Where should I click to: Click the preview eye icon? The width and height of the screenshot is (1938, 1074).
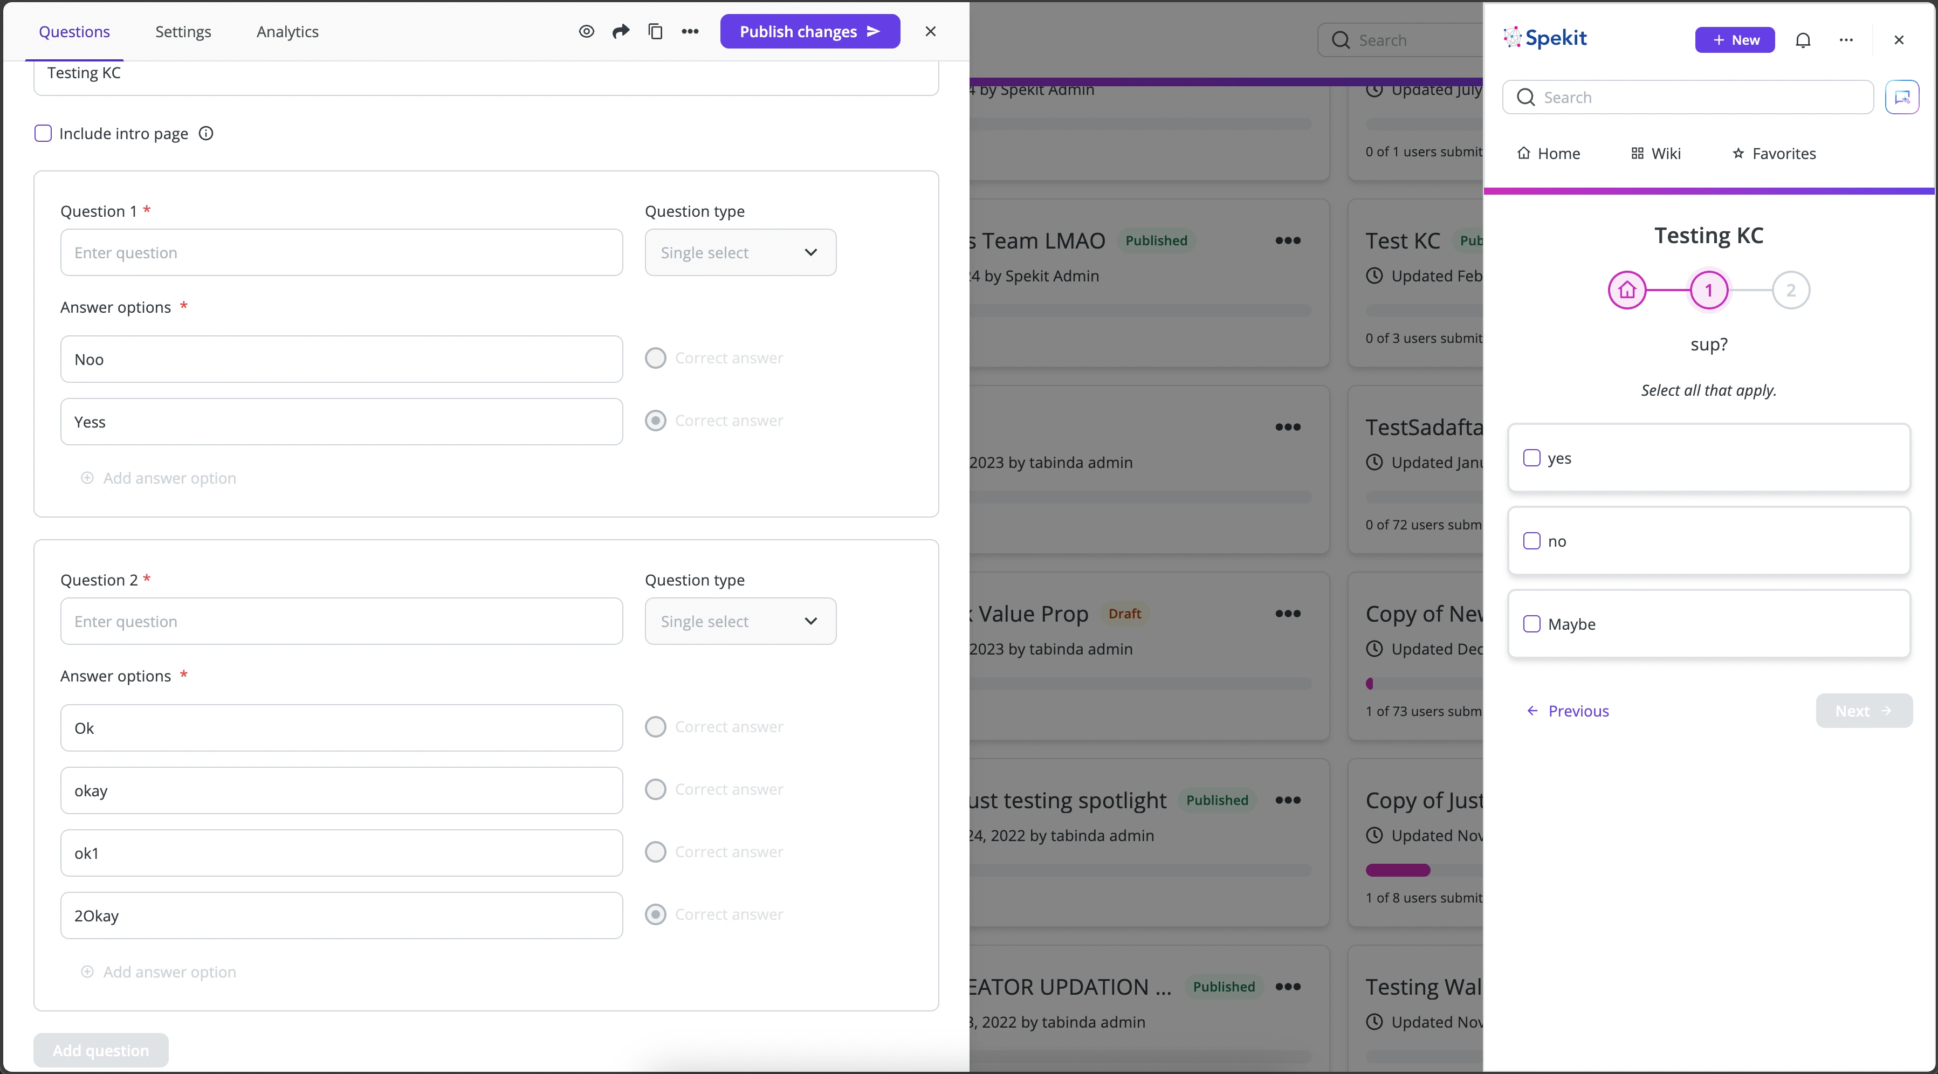point(586,32)
